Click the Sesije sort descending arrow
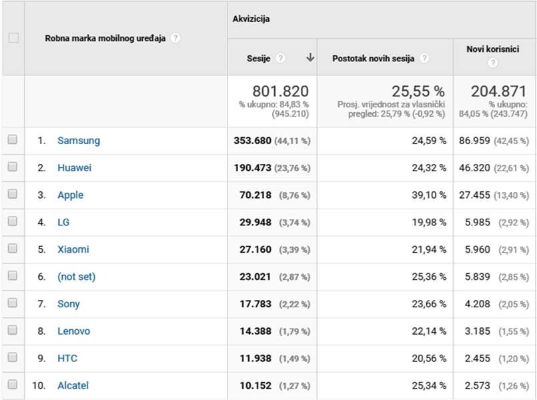This screenshot has width=537, height=400. [x=310, y=58]
